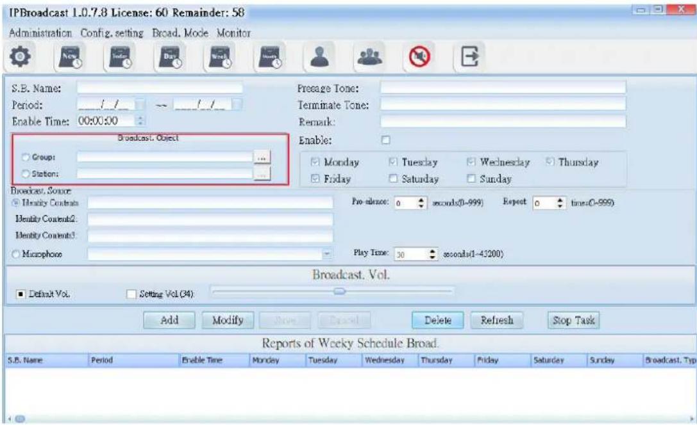This screenshot has width=697, height=425.
Task: Toggle the Wednesday checkbox
Action: pos(471,162)
